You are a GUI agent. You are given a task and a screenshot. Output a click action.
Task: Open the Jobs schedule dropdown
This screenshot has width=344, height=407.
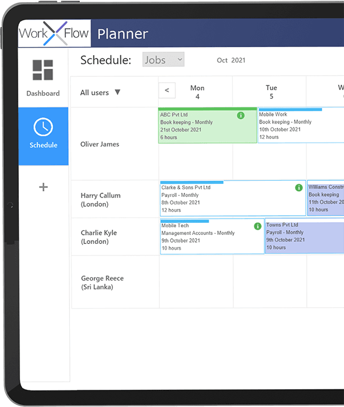pyautogui.click(x=163, y=60)
